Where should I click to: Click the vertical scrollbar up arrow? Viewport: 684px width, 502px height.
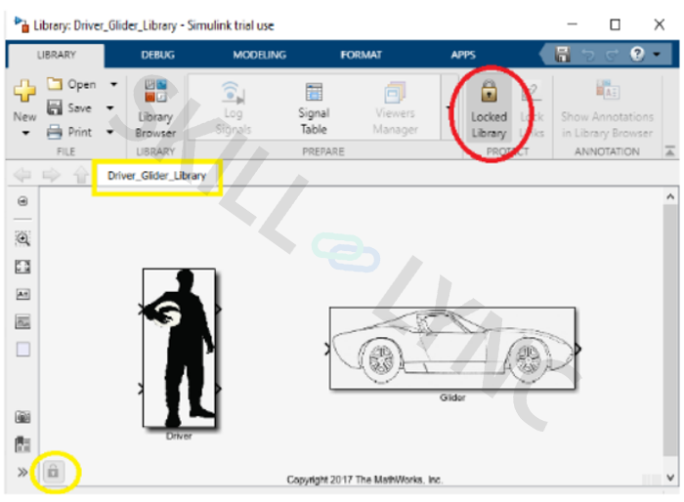click(670, 196)
